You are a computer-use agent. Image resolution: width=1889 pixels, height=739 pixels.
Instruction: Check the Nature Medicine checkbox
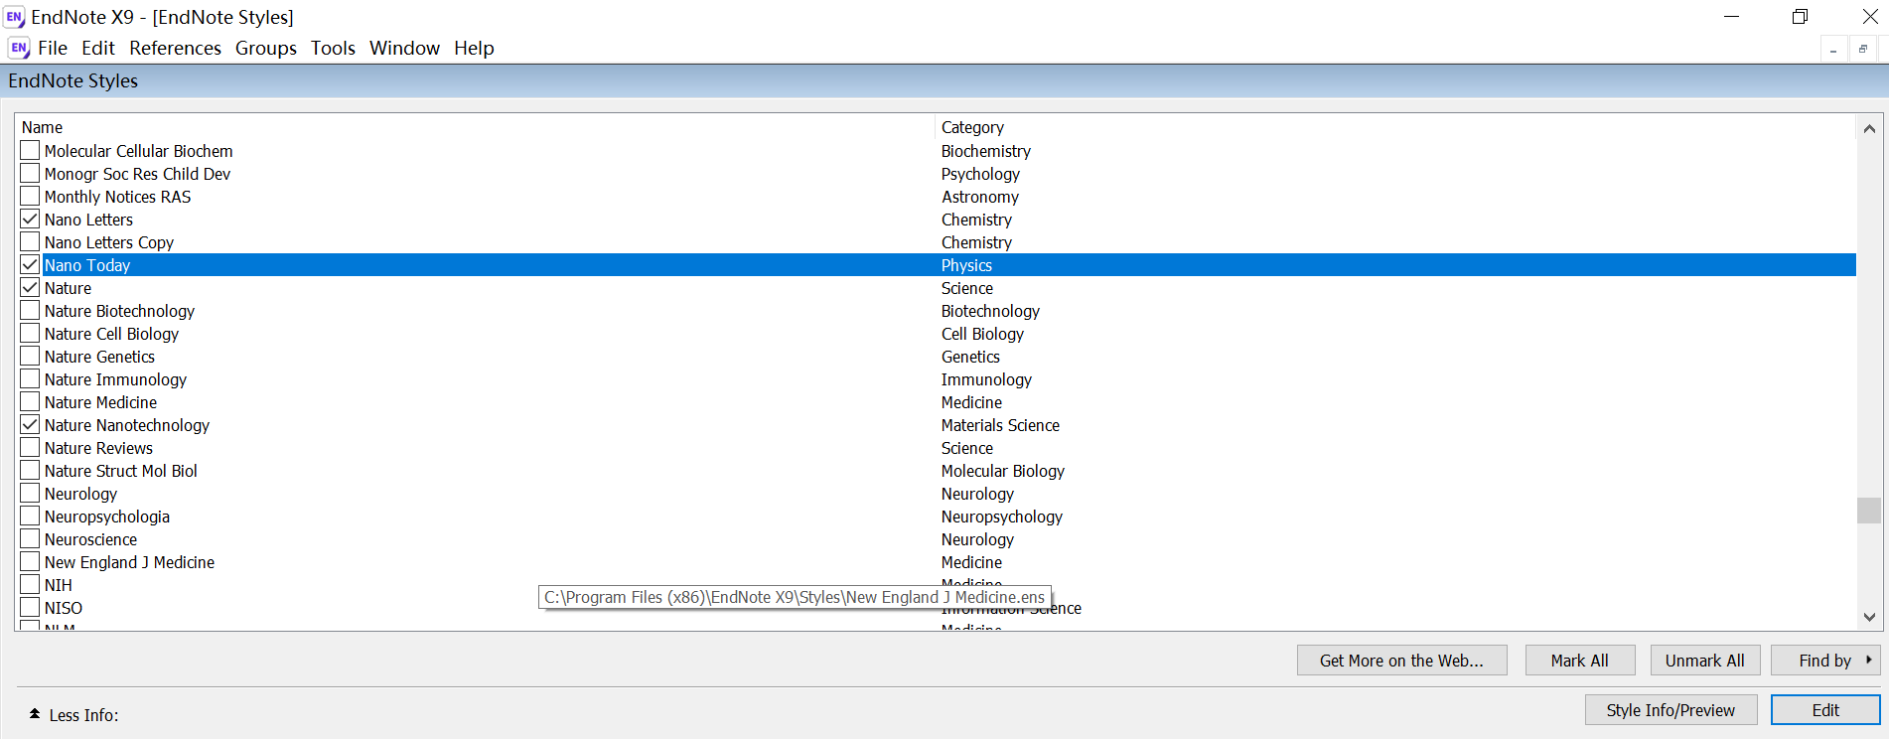pos(30,401)
